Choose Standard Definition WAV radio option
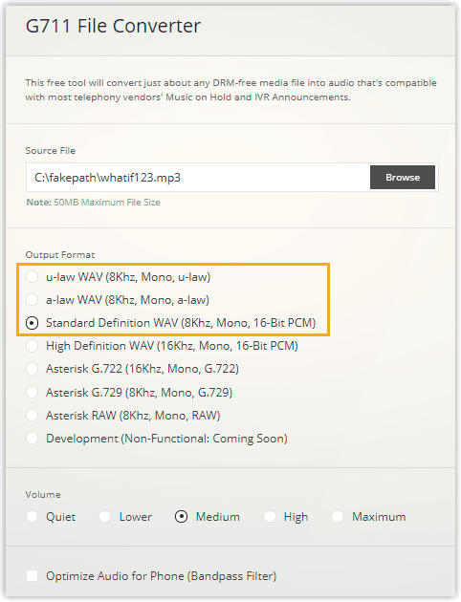Viewport: 461px width, 602px height. (x=32, y=323)
